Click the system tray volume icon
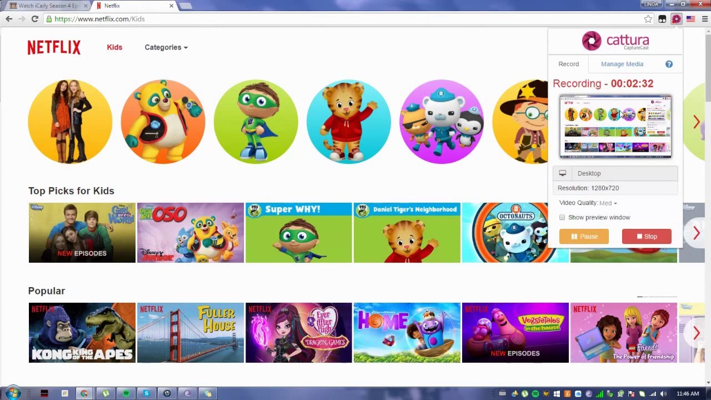711x400 pixels. click(x=663, y=394)
